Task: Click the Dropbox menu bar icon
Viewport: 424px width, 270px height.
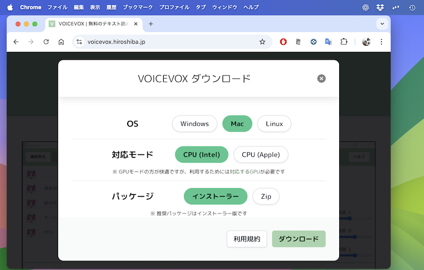Action: [380, 7]
